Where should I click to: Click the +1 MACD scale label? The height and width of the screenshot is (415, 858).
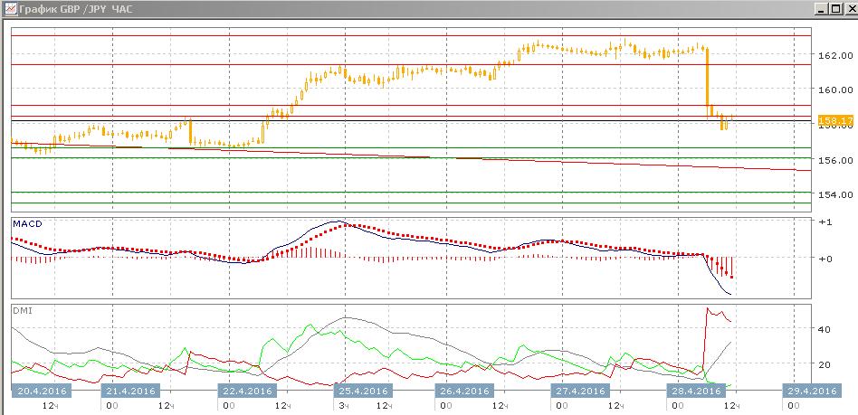[x=825, y=222]
